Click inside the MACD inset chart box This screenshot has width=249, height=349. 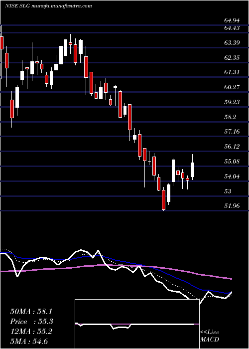137,324
